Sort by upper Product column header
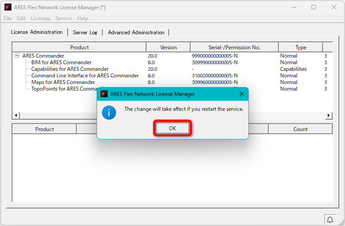The image size is (345, 226). pos(79,47)
